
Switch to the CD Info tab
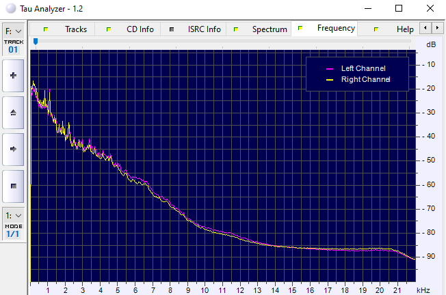128,29
